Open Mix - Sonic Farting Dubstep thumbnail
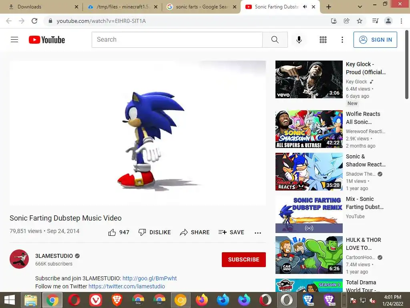The width and height of the screenshot is (410, 308). (x=309, y=214)
